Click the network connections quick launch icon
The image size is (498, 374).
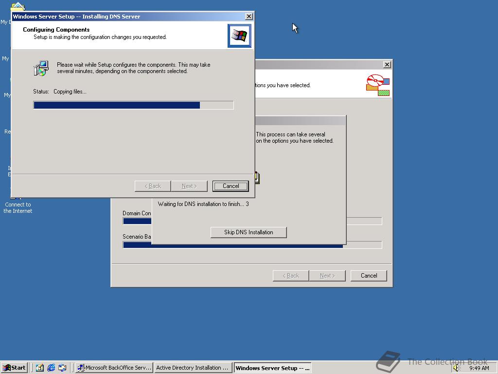(x=62, y=368)
